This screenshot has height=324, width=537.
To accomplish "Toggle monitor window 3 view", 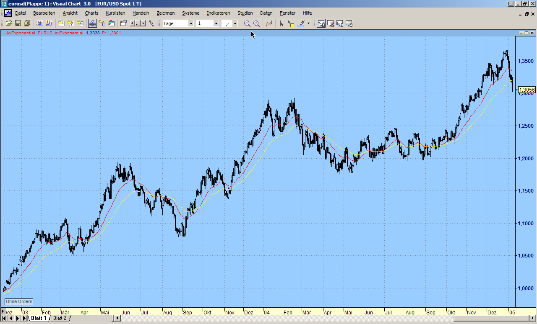I will [340, 23].
